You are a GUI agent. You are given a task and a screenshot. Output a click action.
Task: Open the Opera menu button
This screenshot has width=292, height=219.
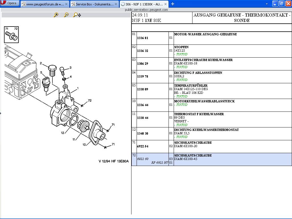(x=10, y=3)
